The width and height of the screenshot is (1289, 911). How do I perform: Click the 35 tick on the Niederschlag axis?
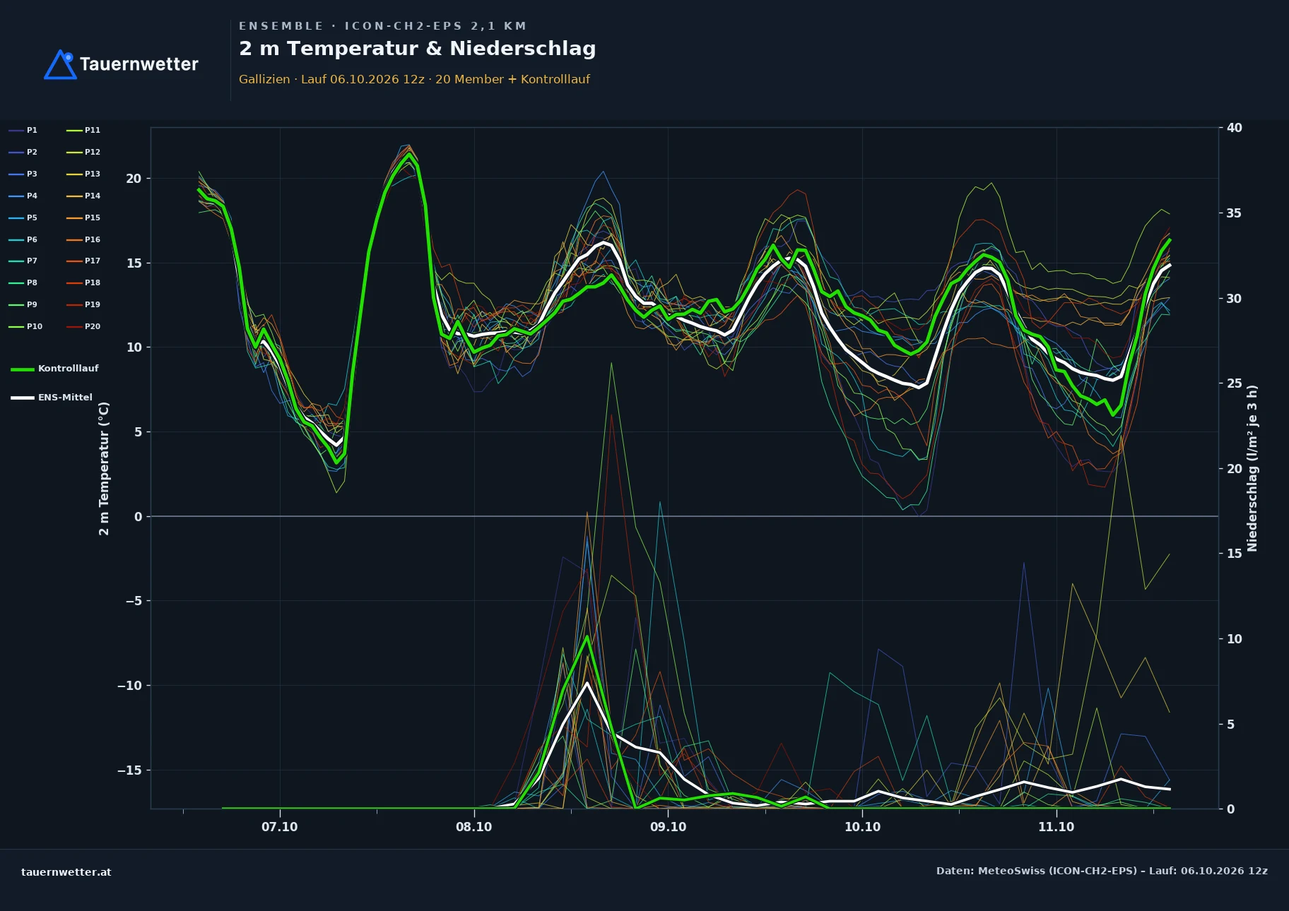click(x=1234, y=213)
